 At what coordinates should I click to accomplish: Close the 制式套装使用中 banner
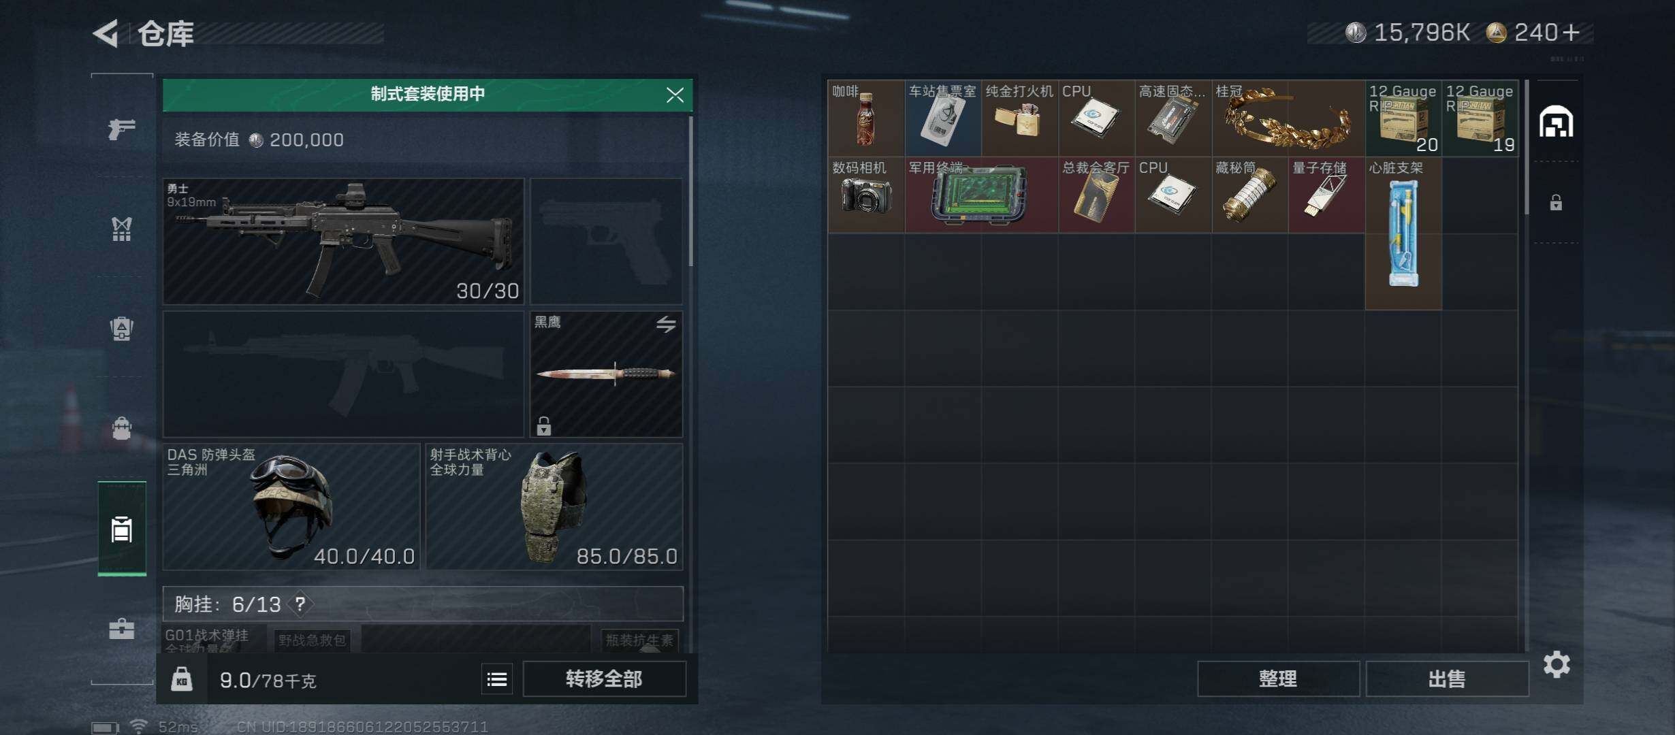pos(675,95)
